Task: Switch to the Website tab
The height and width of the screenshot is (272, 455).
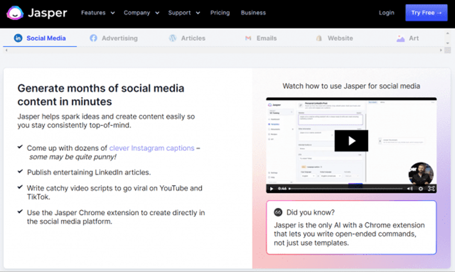Action: coord(340,38)
